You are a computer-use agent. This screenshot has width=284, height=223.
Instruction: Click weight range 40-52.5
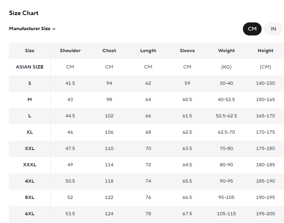pyautogui.click(x=226, y=99)
